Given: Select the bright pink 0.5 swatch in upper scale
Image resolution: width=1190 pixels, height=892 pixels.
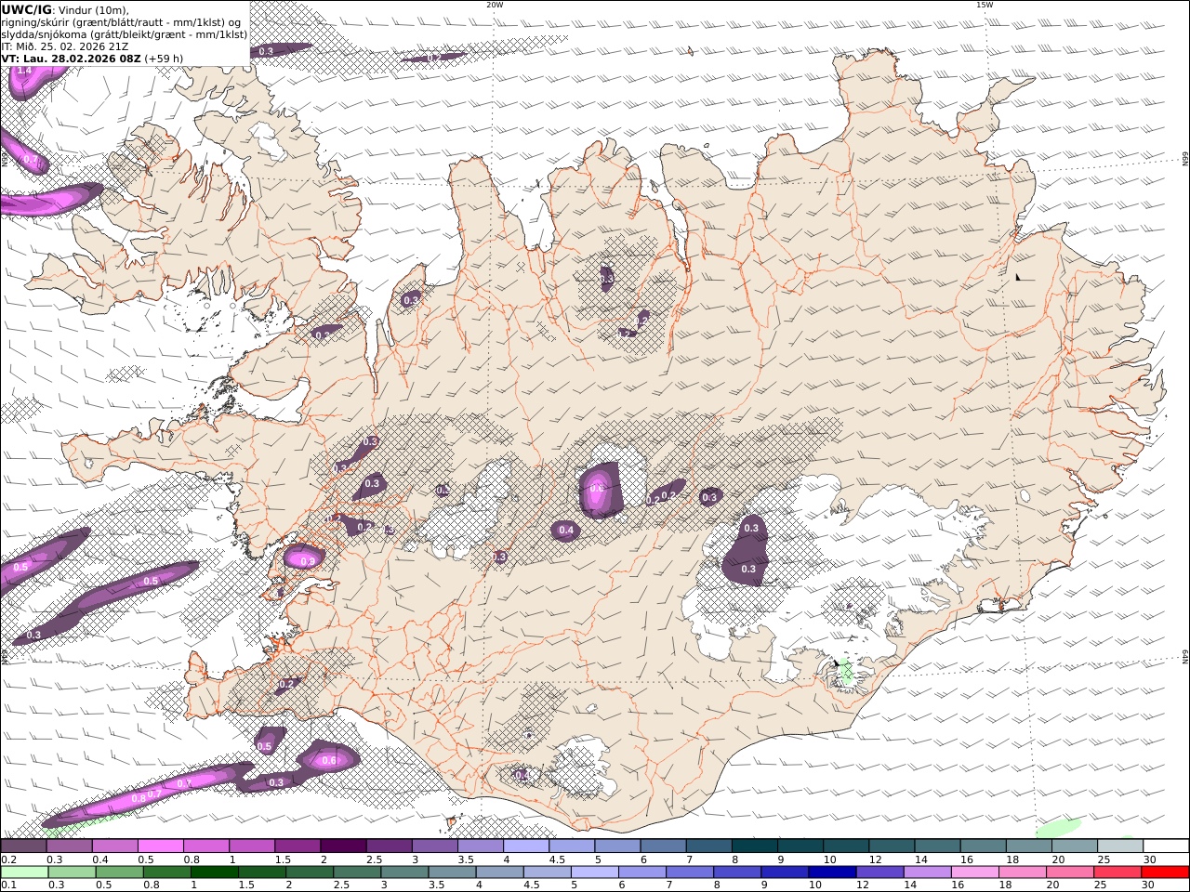Looking at the screenshot, I should [x=160, y=846].
